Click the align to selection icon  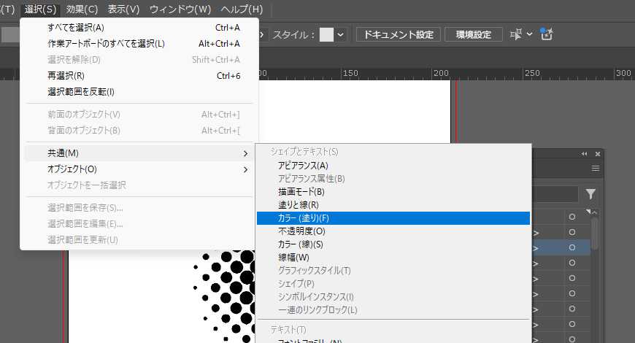[517, 34]
